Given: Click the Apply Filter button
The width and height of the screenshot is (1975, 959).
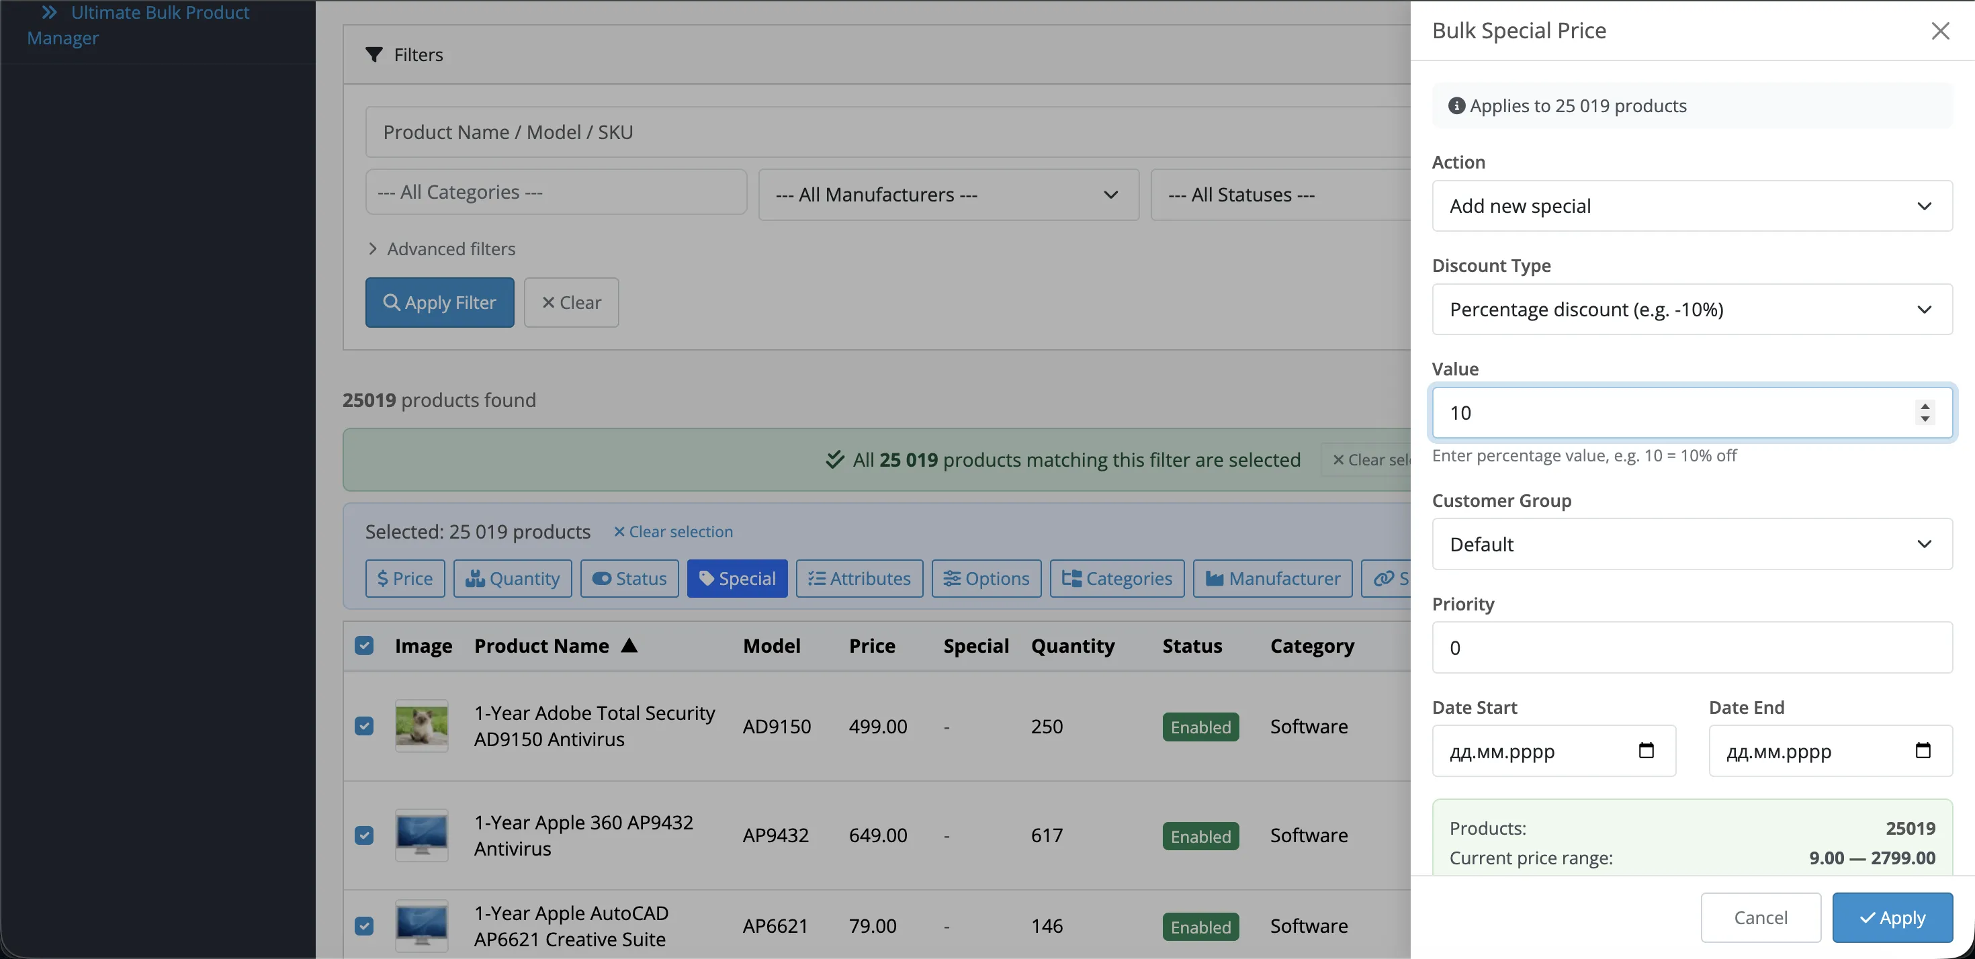Looking at the screenshot, I should [x=439, y=302].
